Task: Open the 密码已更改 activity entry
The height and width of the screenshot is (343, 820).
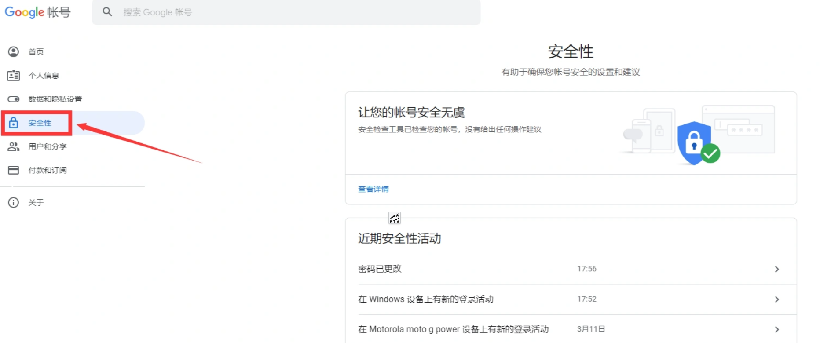Action: pos(380,269)
